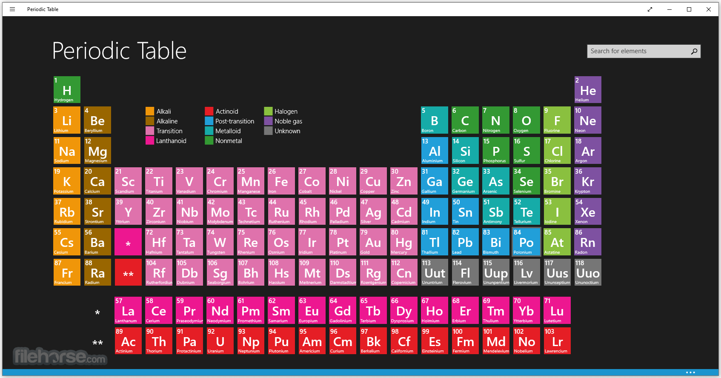721x378 pixels.
Task: Choose the Lead element tile
Action: pos(465,242)
